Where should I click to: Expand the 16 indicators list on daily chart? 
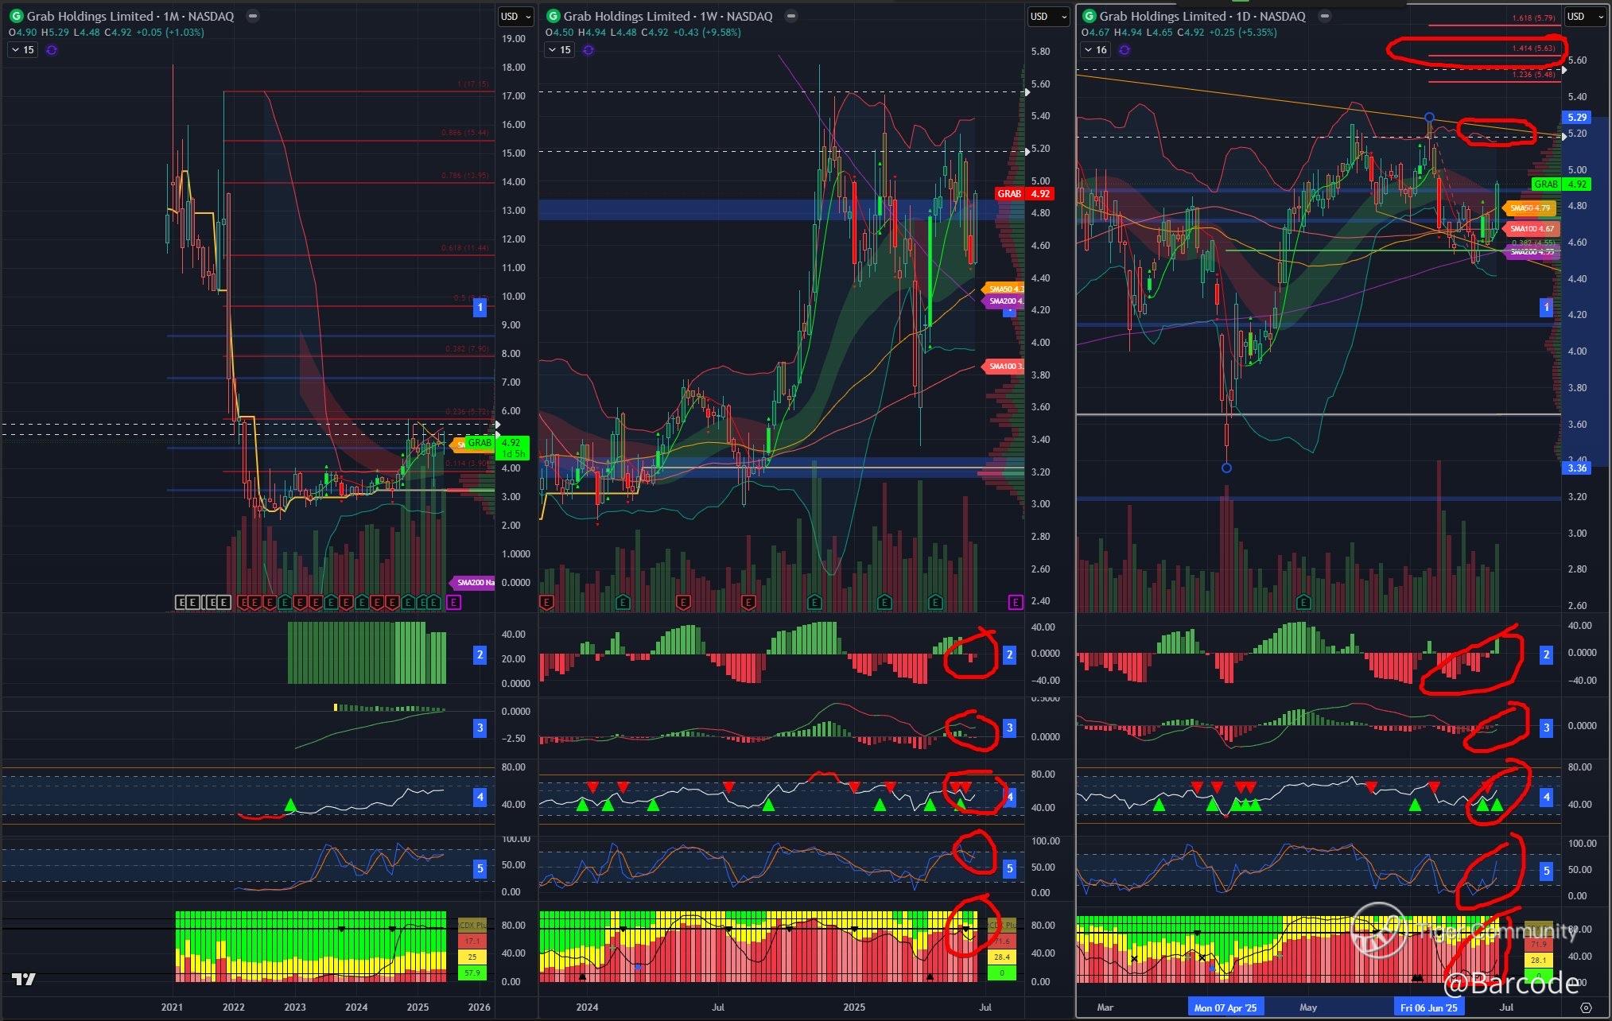1095,50
